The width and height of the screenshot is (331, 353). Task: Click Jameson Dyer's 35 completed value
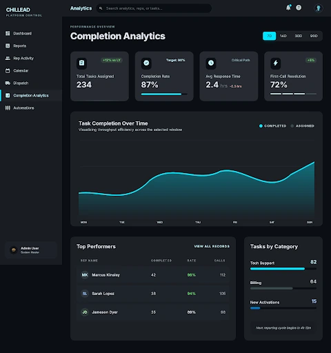click(153, 312)
